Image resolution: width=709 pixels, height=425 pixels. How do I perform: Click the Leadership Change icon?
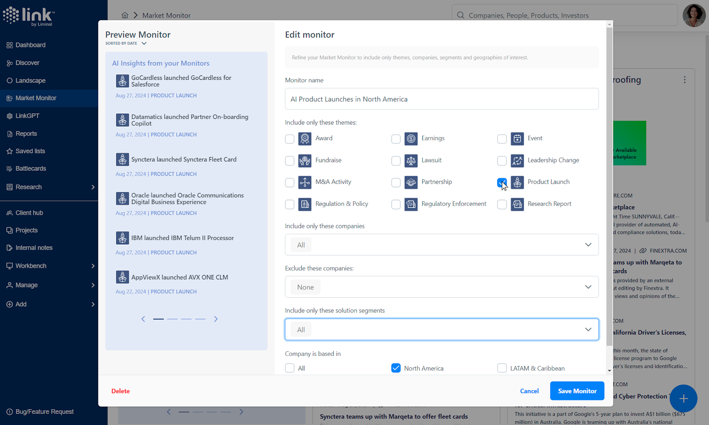[x=517, y=161]
